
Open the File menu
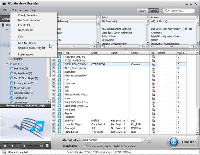coord(5,10)
